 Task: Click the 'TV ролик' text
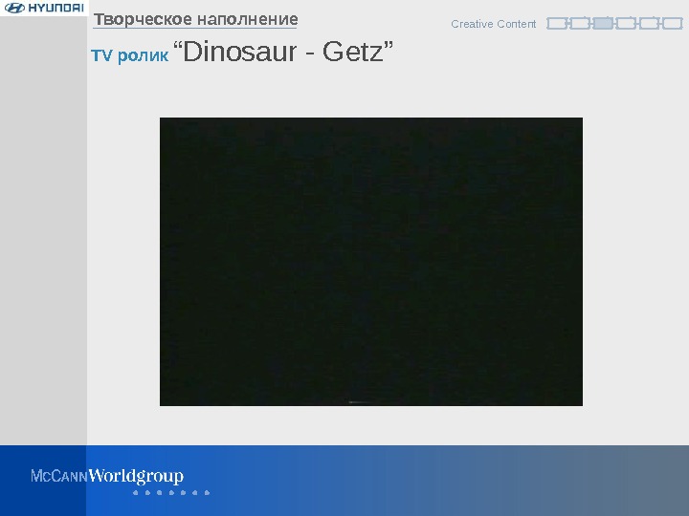click(x=129, y=55)
